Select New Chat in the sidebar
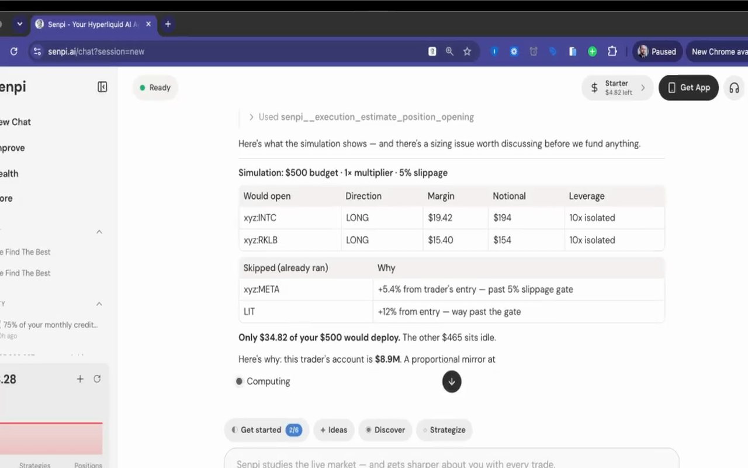This screenshot has width=748, height=468. point(15,122)
